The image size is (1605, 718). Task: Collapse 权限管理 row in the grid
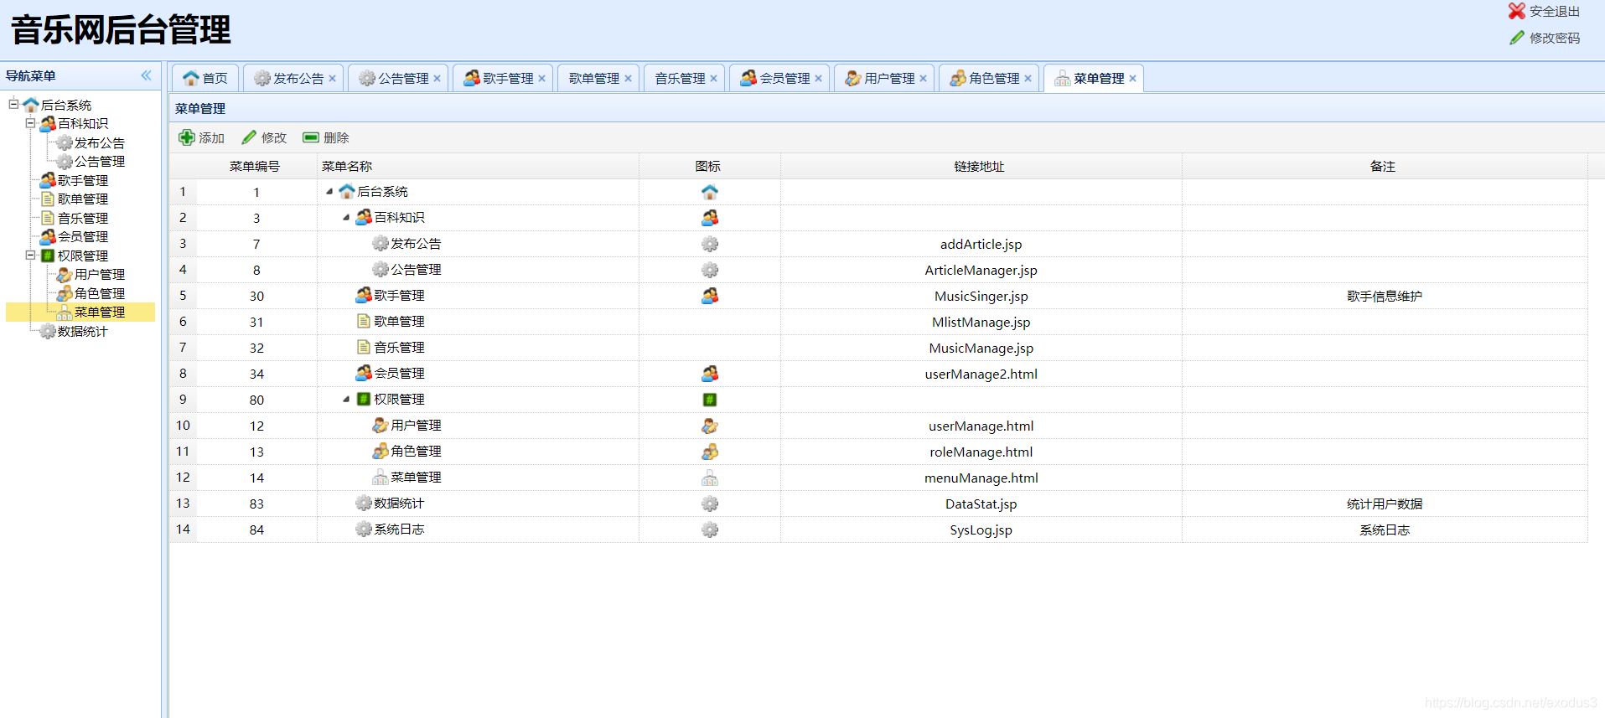tap(346, 400)
